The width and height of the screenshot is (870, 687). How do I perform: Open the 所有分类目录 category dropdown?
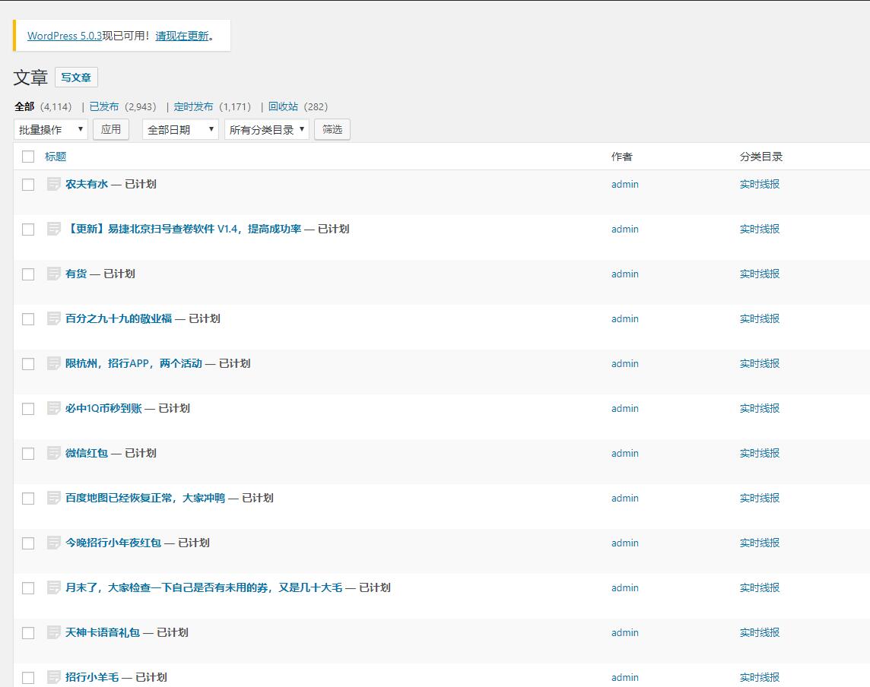click(266, 130)
